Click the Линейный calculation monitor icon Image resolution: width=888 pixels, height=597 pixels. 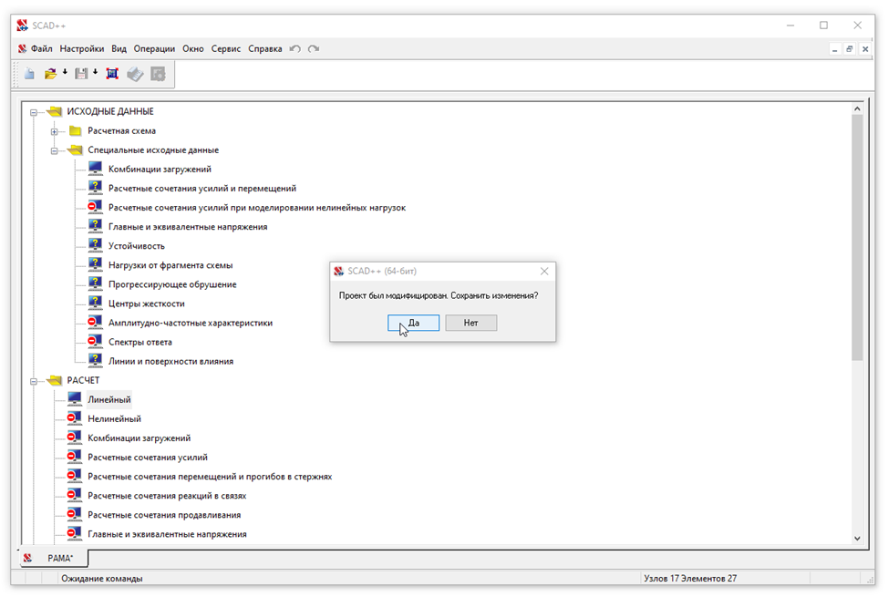pos(74,398)
